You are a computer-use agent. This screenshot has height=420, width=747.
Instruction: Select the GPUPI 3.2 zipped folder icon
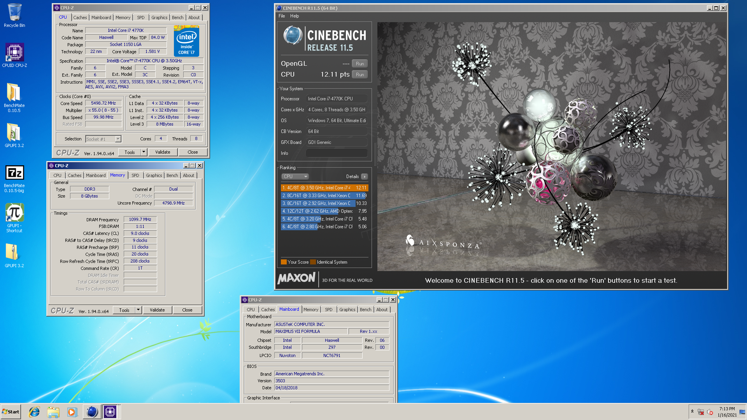14,255
